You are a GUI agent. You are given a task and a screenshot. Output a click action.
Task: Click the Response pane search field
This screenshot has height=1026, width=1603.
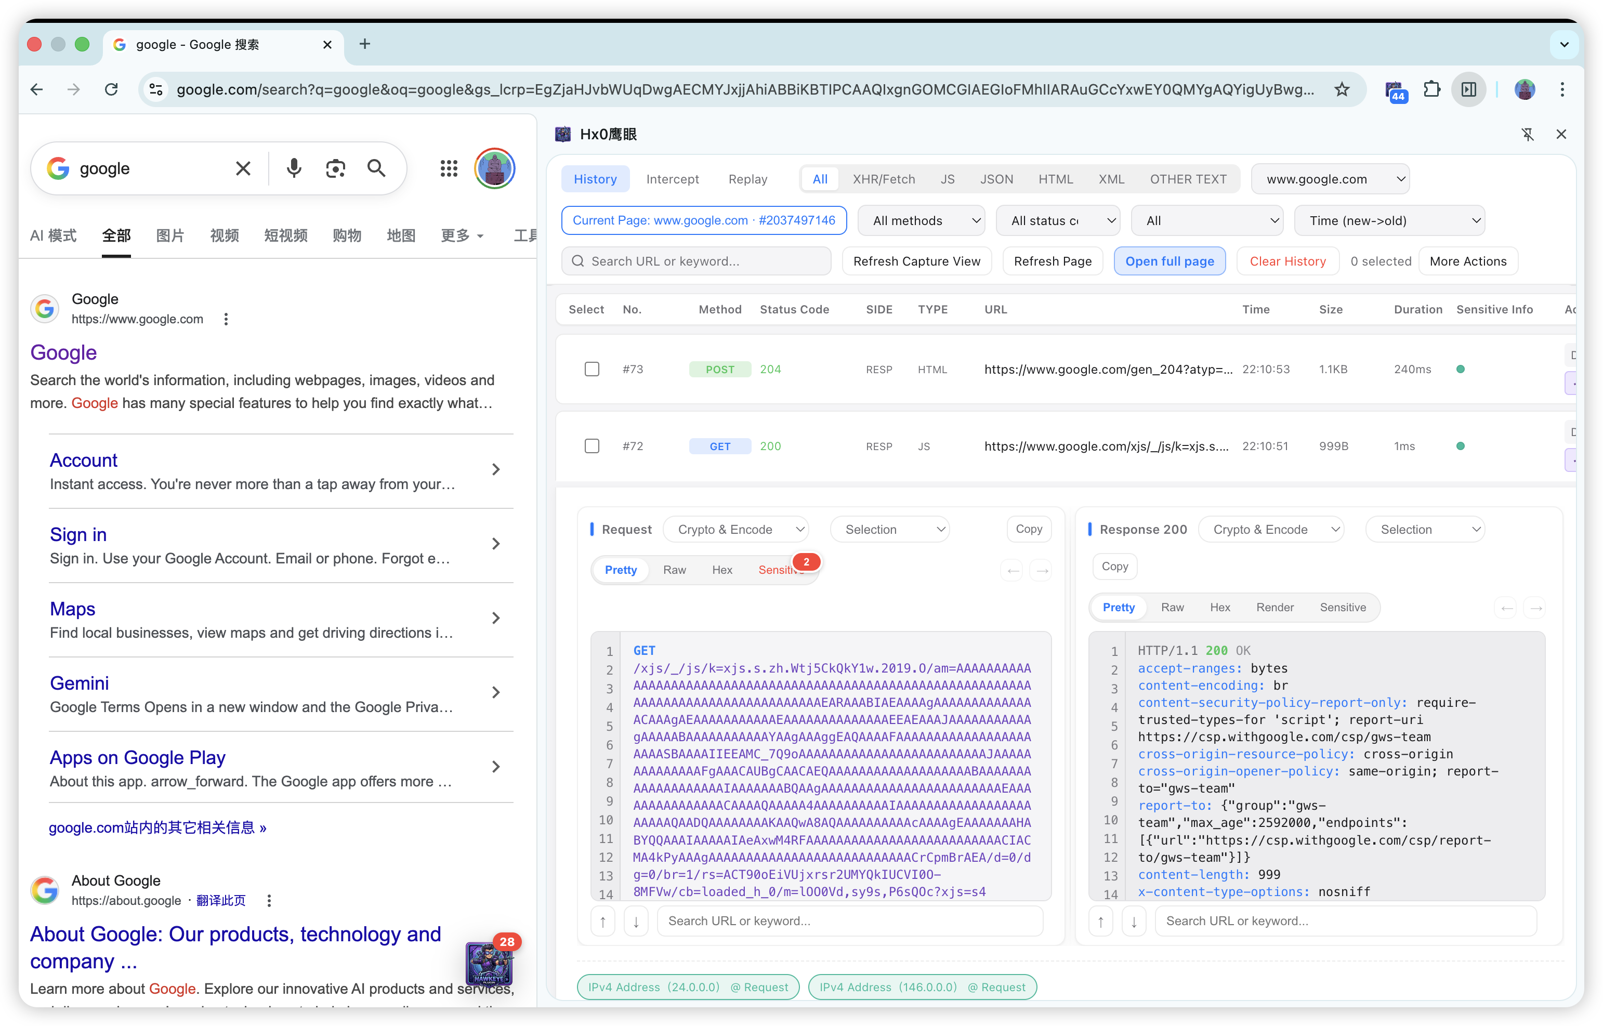pos(1345,922)
